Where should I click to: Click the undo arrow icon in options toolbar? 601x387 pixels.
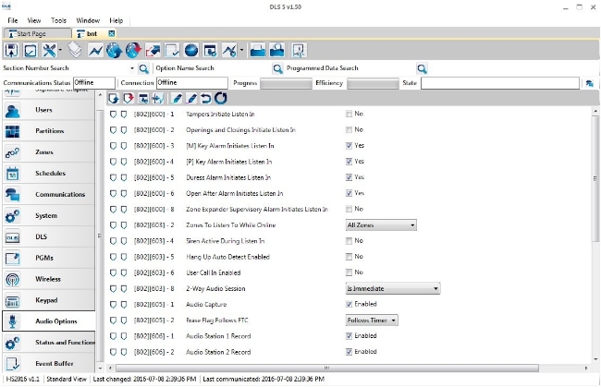pyautogui.click(x=206, y=99)
